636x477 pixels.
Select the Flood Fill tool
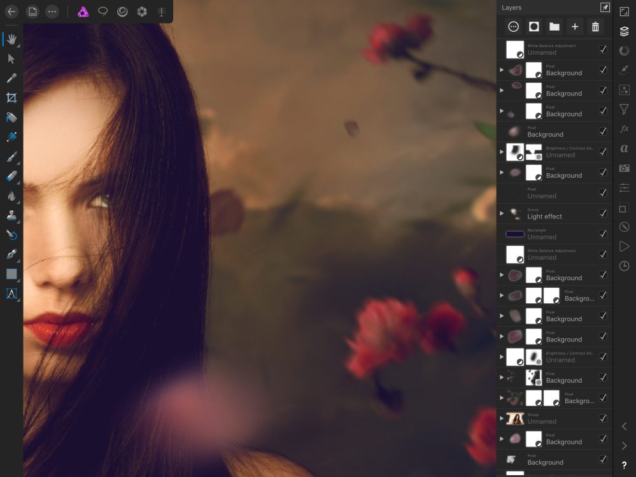pos(11,117)
